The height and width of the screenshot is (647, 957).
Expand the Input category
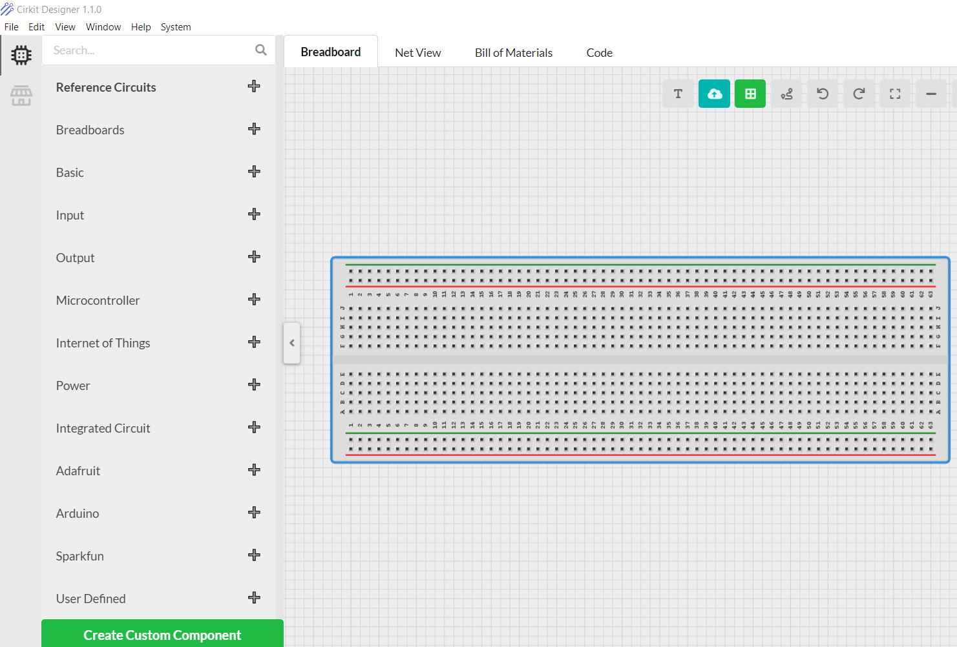[x=254, y=214]
